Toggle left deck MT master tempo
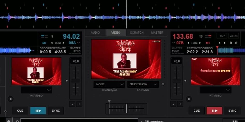 [44, 43]
